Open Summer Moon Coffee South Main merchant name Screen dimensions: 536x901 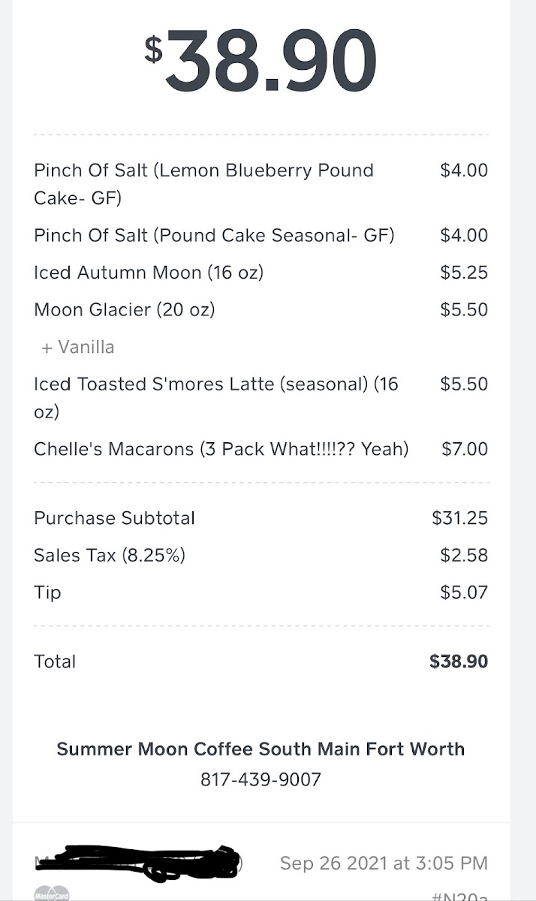pyautogui.click(x=260, y=749)
